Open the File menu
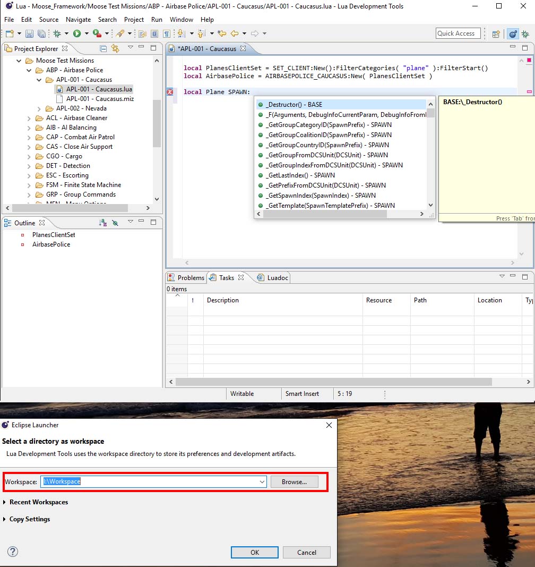The height and width of the screenshot is (567, 535). (x=9, y=20)
